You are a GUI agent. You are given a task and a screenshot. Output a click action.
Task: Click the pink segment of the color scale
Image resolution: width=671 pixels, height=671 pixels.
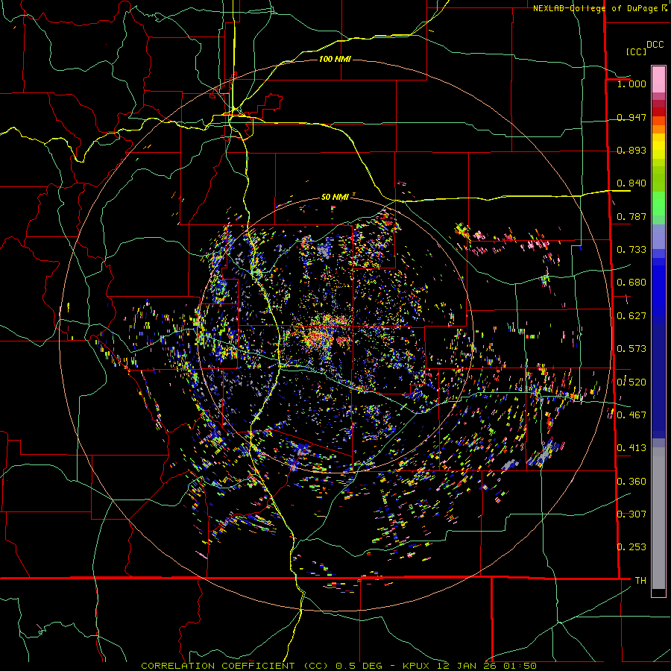coord(658,80)
